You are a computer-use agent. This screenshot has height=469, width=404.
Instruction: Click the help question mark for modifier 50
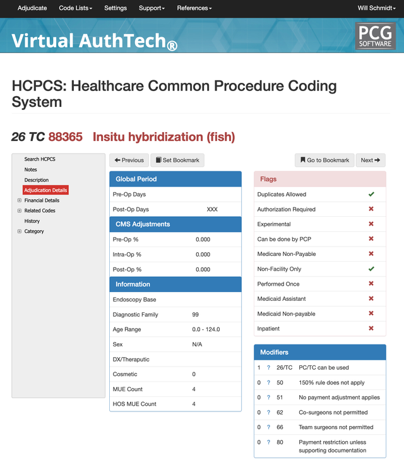point(268,382)
